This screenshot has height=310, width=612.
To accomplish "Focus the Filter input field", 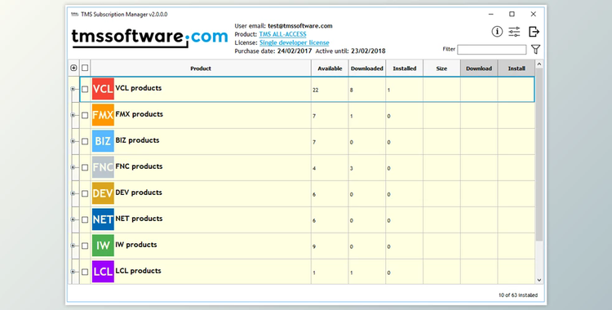I will [492, 50].
